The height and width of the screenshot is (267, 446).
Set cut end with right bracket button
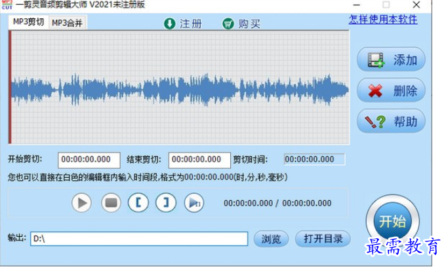[x=166, y=203]
